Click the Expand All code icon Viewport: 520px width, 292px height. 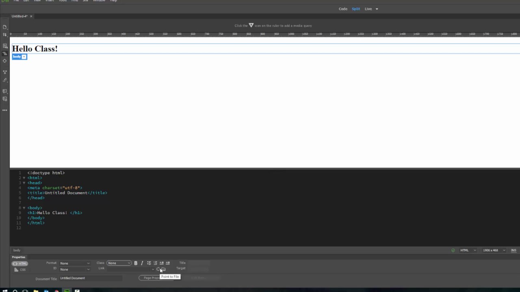[x=5, y=72]
